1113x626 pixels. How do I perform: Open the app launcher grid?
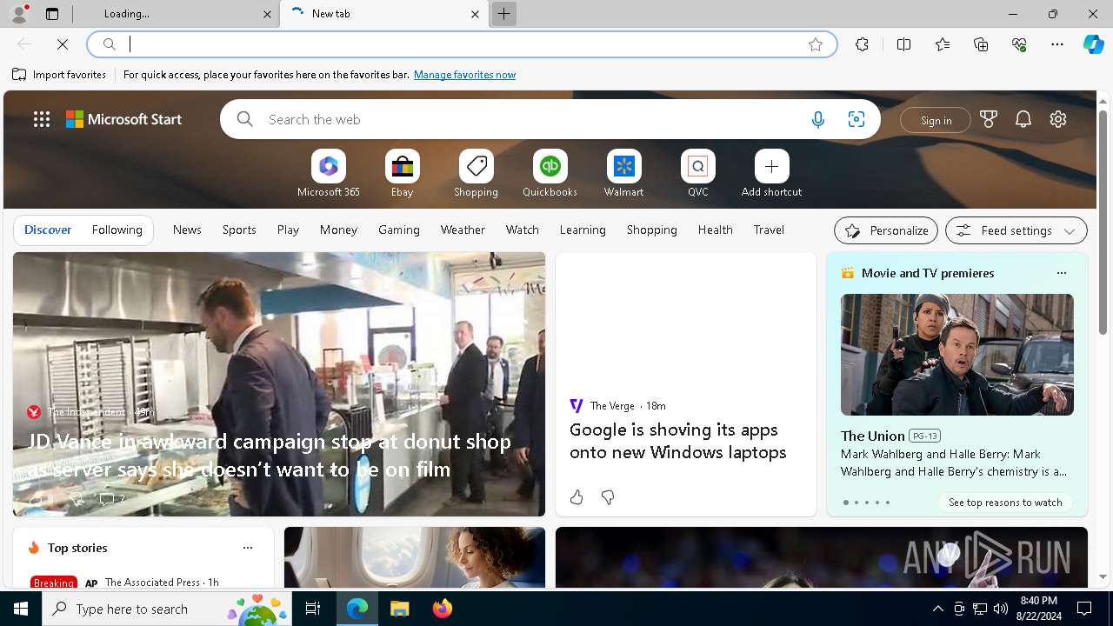tap(42, 119)
